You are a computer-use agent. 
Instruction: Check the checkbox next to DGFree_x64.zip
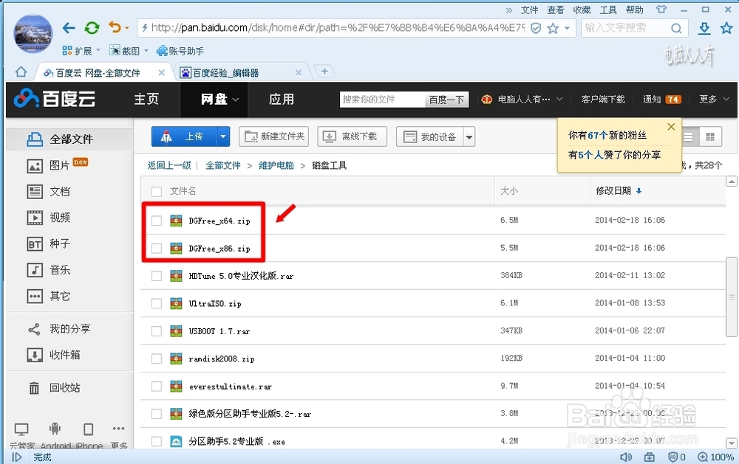157,220
